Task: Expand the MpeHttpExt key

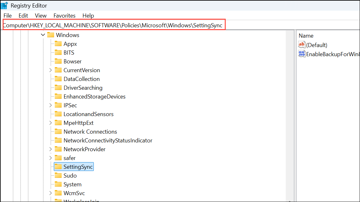Action: click(51, 123)
